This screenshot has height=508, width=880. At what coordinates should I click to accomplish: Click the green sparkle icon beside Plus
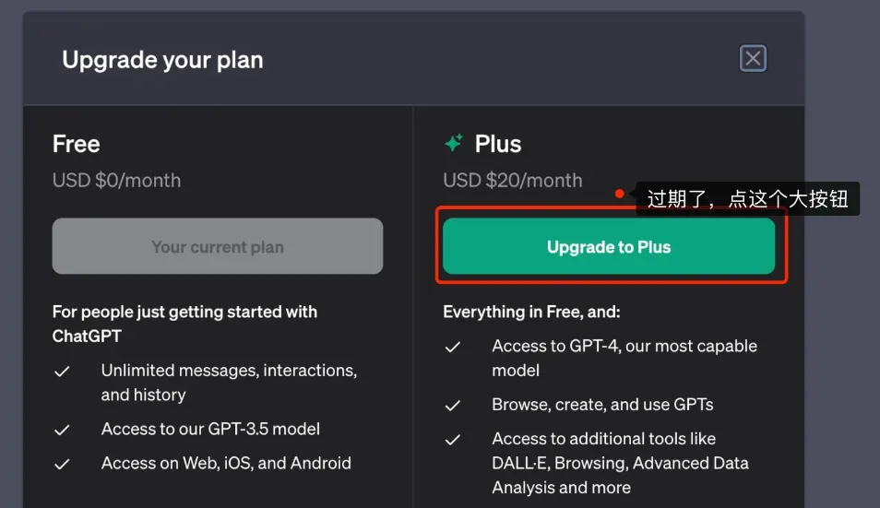(x=454, y=143)
